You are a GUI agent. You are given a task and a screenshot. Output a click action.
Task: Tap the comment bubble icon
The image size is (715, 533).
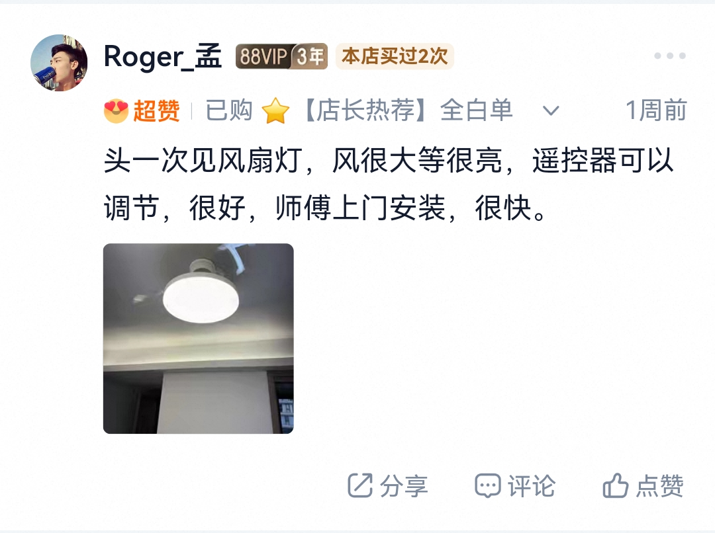pos(487,485)
